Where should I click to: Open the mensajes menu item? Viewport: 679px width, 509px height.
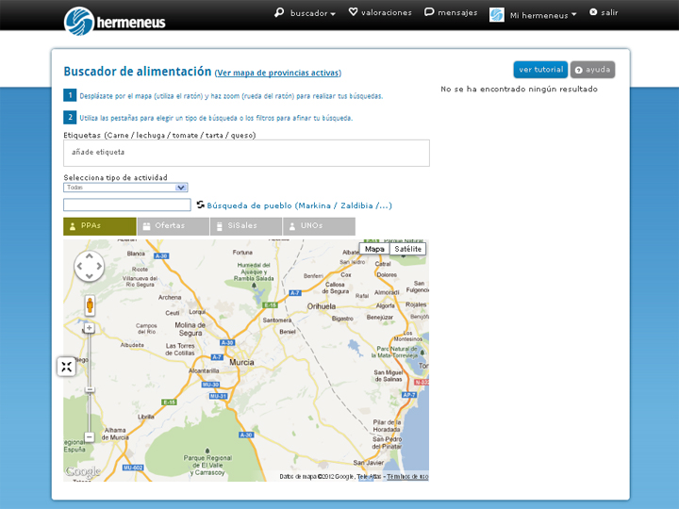pos(451,13)
